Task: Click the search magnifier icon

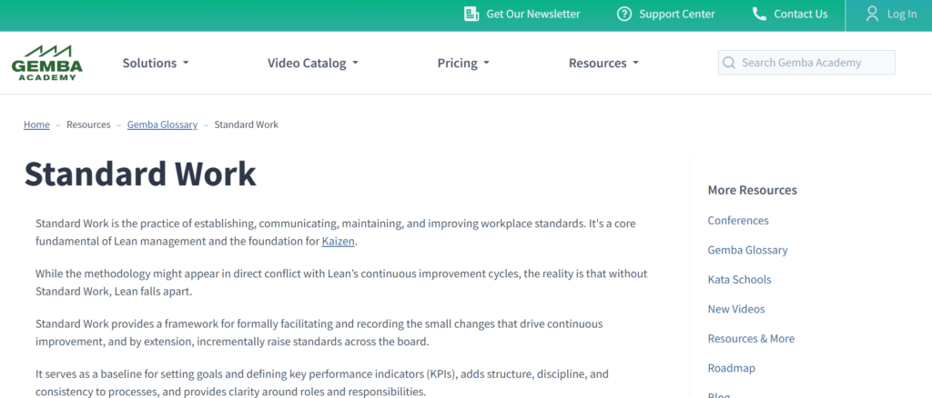Action: 729,63
